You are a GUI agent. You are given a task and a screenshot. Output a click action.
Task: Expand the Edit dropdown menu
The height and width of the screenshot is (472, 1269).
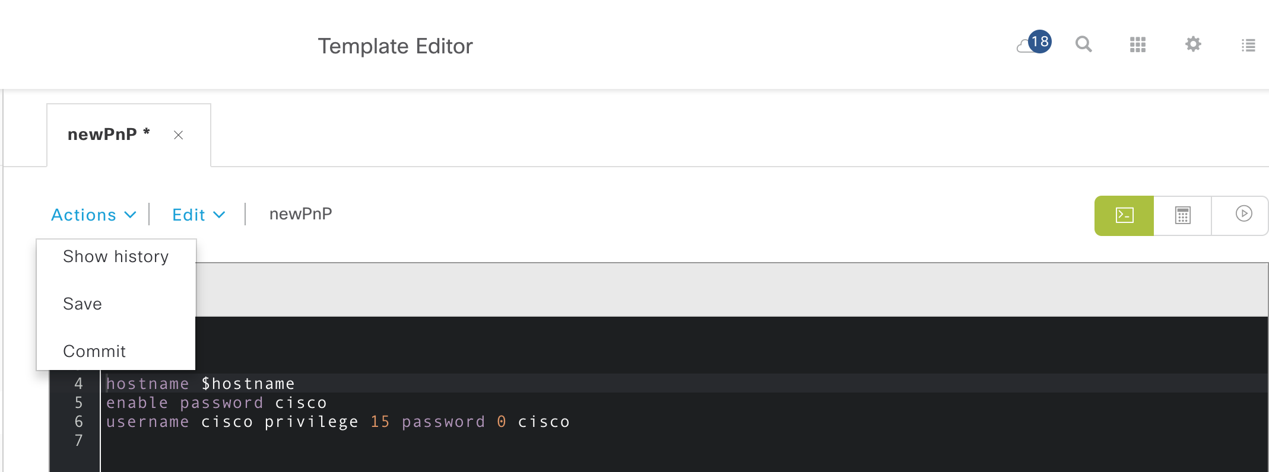[198, 215]
